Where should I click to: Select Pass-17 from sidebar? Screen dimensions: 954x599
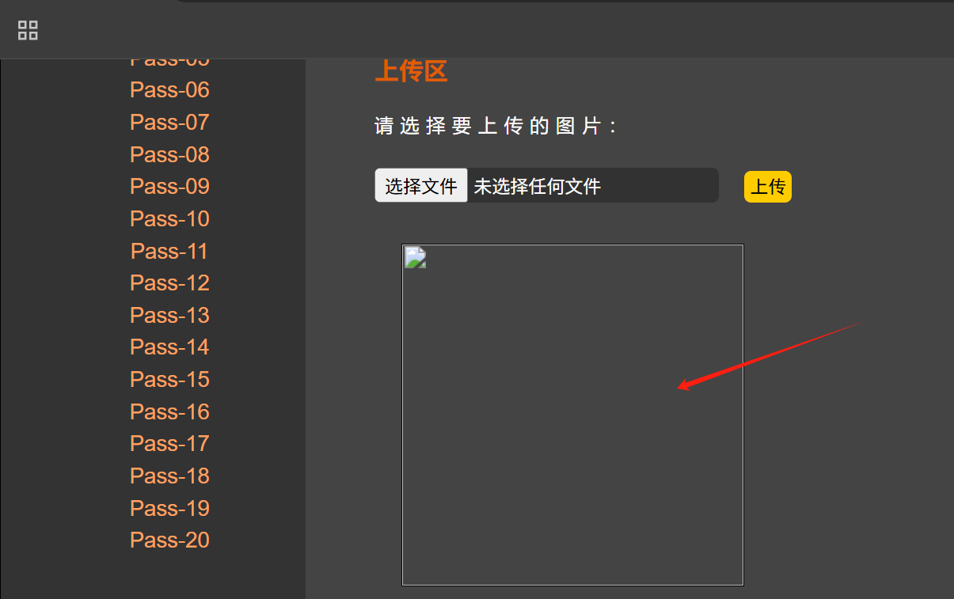169,444
